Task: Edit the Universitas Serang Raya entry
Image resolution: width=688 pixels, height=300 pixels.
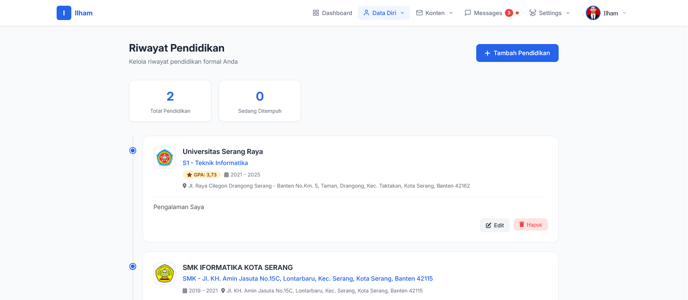Action: (x=494, y=225)
